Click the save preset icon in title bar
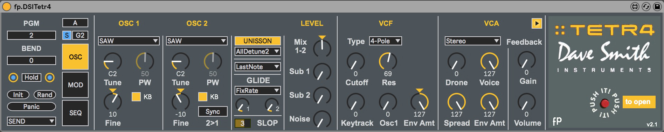 [657, 7]
